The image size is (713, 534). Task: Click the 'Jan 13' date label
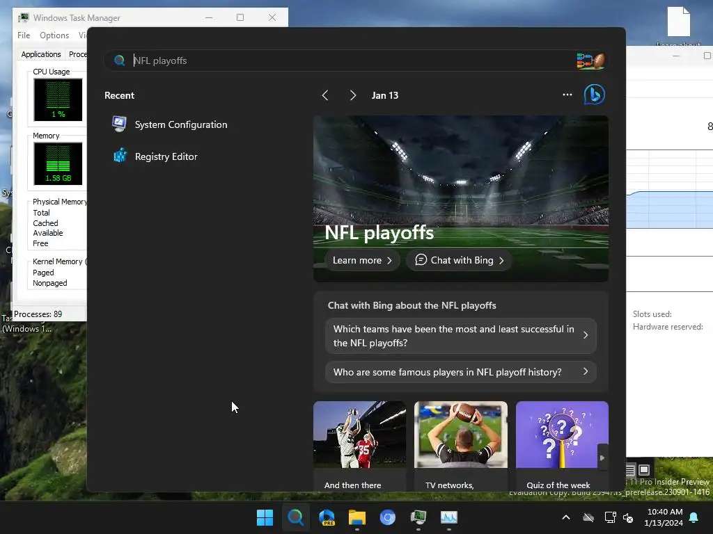384,95
